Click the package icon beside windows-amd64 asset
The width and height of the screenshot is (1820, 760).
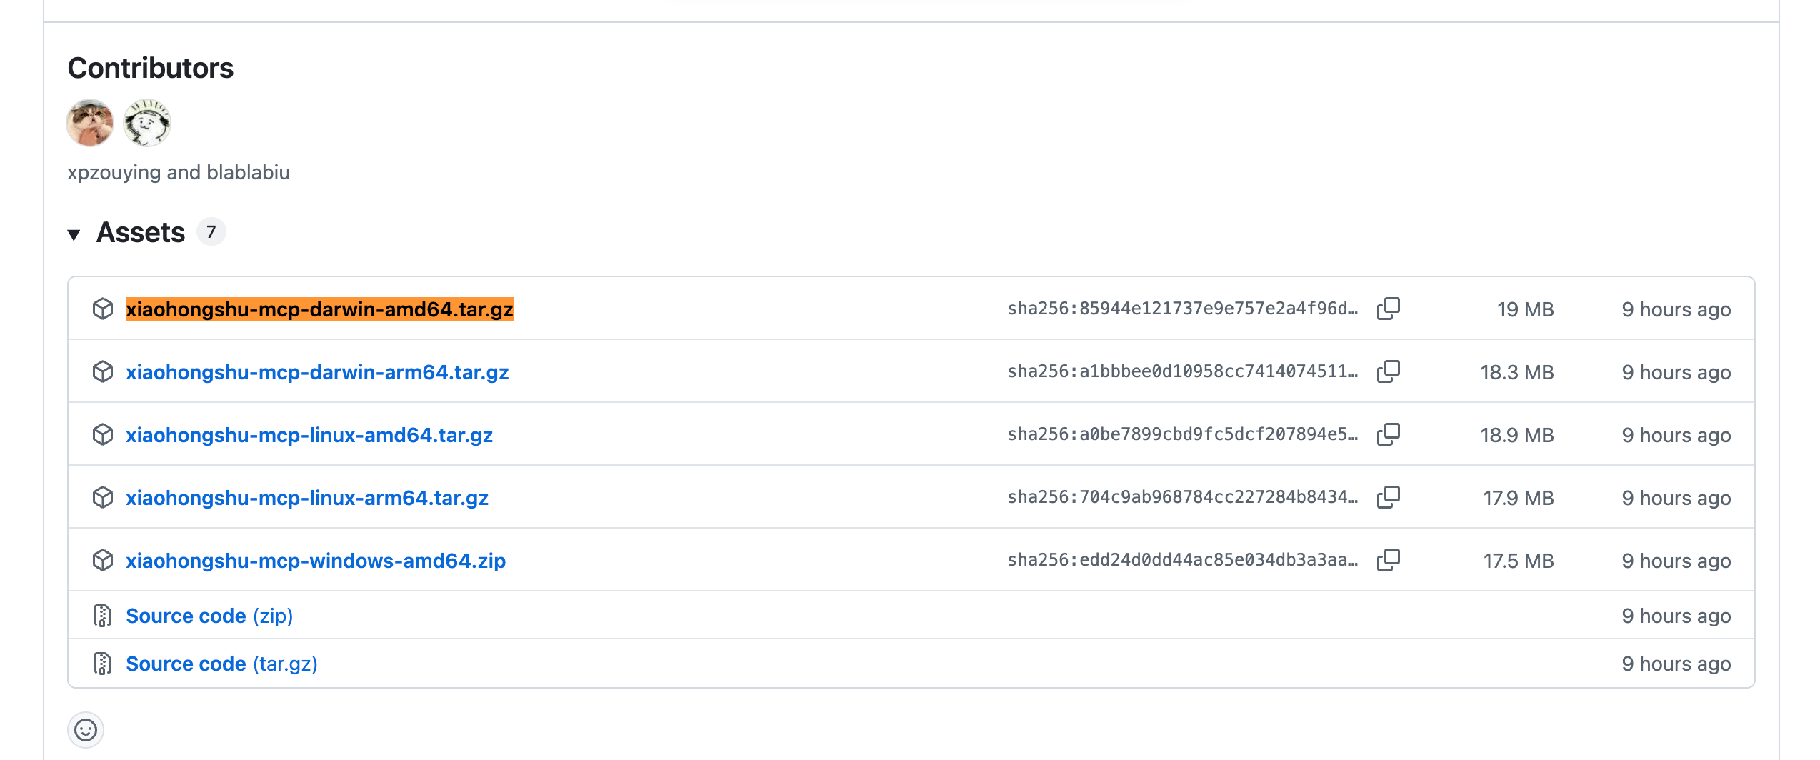point(103,560)
